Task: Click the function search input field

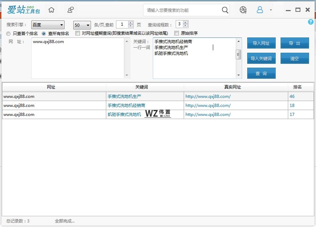Action: (x=182, y=10)
